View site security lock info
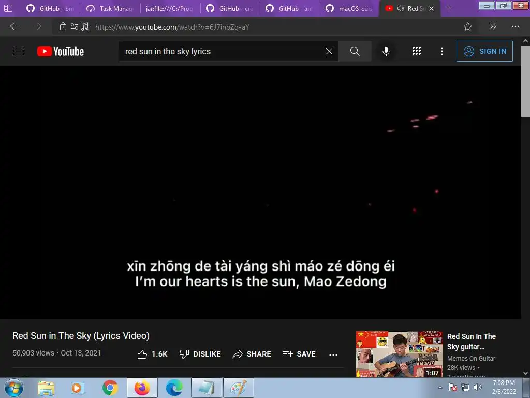 63,26
